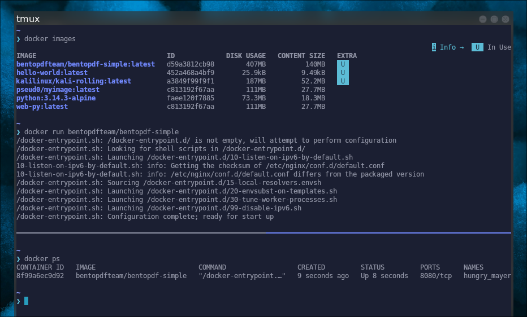Click the Info 'i' legend icon
The width and height of the screenshot is (527, 317).
point(434,47)
